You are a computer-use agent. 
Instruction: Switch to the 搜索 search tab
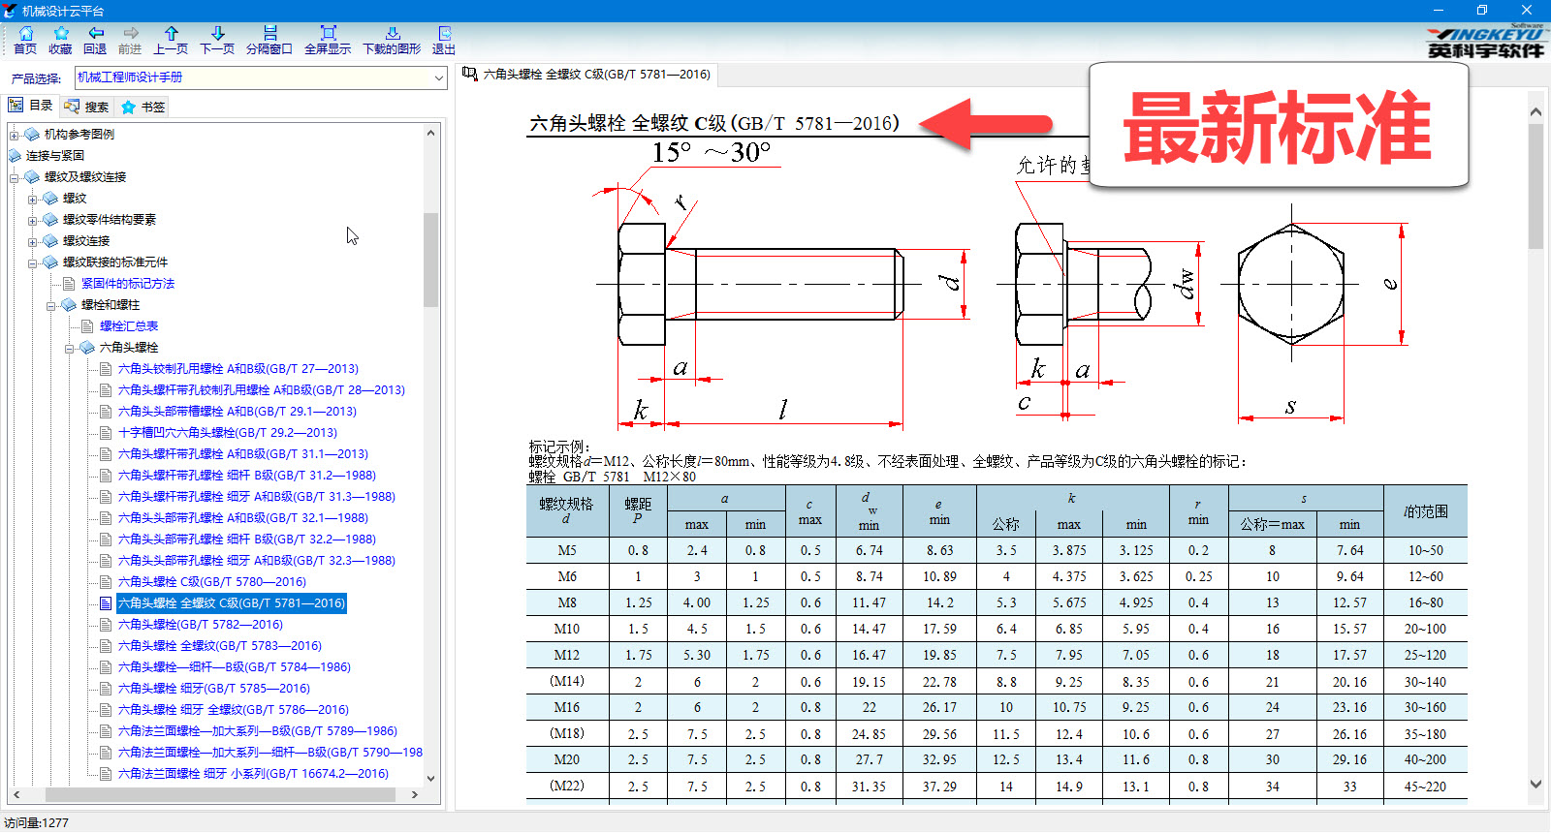click(86, 107)
